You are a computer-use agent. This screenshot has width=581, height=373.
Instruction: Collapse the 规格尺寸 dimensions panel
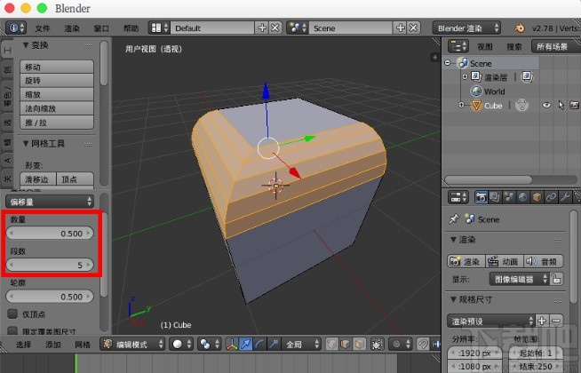(453, 299)
